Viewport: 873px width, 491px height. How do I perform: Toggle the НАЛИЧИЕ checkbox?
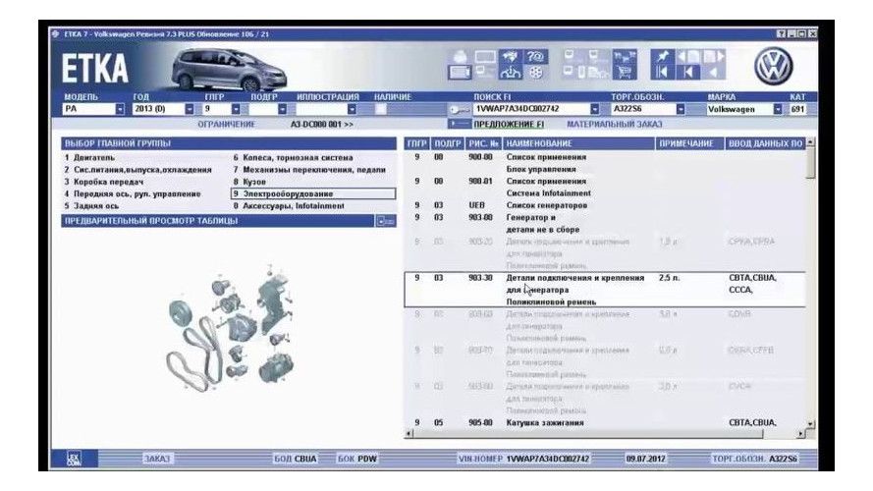(x=380, y=109)
